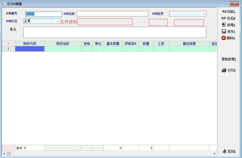Select the 物资代码 column header

[30, 44]
